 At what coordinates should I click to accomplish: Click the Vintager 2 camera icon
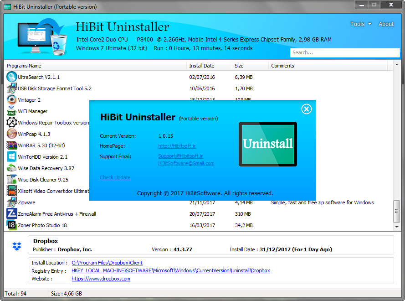(12, 100)
